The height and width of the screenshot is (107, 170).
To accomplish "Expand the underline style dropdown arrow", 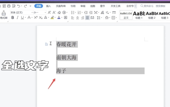I will [x=25, y=17].
